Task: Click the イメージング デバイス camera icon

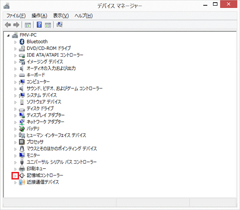Action: pyautogui.click(x=22, y=62)
